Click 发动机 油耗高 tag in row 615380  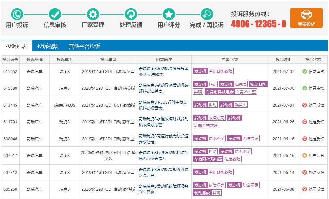click(x=233, y=84)
